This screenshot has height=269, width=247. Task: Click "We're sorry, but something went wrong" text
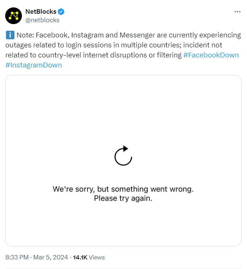tap(123, 189)
